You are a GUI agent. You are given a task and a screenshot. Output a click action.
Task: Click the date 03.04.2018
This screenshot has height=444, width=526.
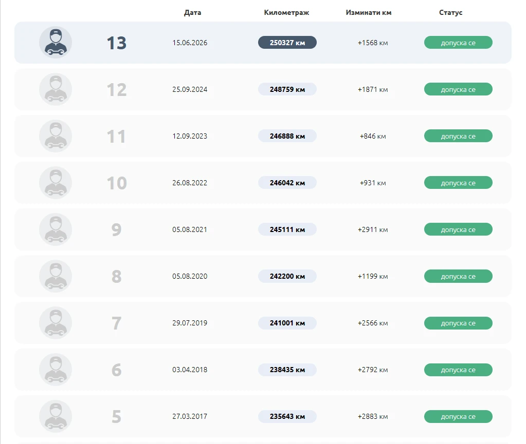pyautogui.click(x=190, y=370)
